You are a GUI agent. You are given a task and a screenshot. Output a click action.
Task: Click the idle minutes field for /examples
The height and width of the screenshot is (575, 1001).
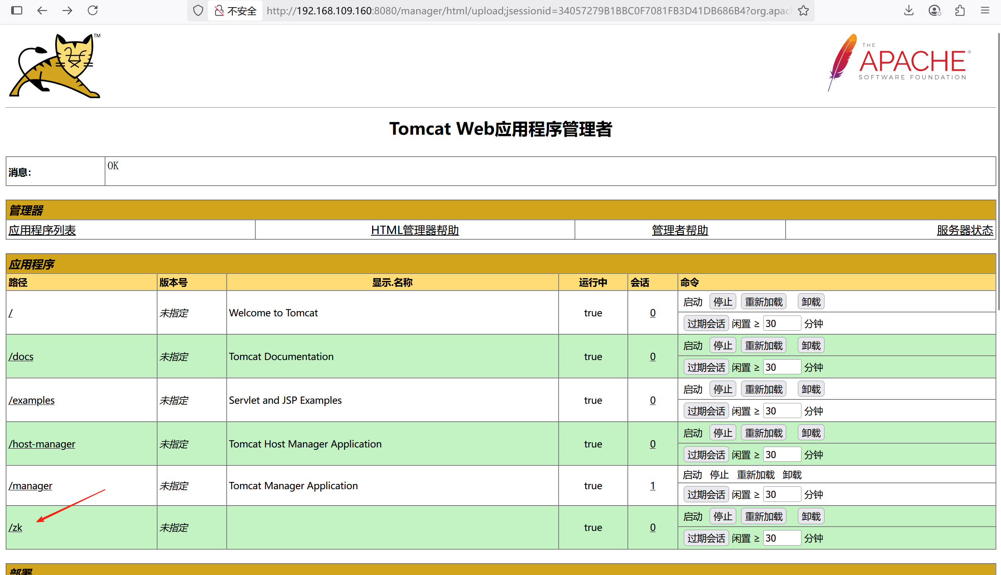pyautogui.click(x=782, y=411)
